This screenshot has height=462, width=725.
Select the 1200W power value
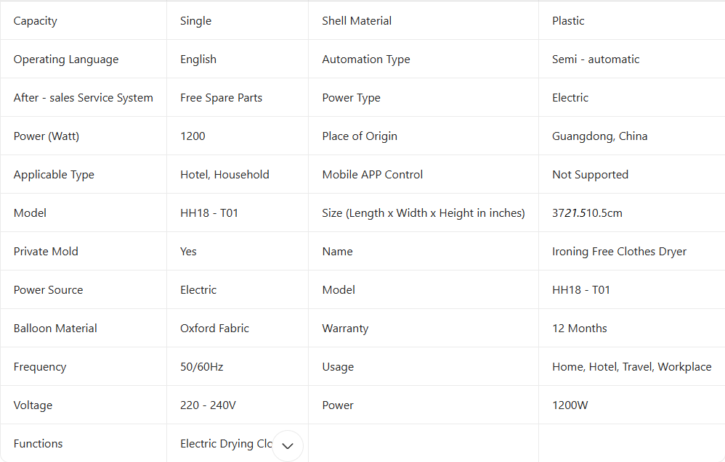570,405
